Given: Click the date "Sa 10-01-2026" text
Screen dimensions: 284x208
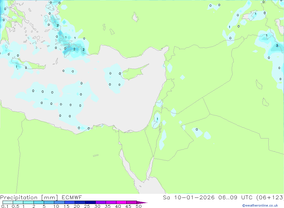Looking at the screenshot, I should click(189, 197).
